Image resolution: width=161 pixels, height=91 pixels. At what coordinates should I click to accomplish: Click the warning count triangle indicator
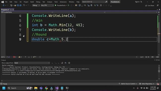click(20, 57)
